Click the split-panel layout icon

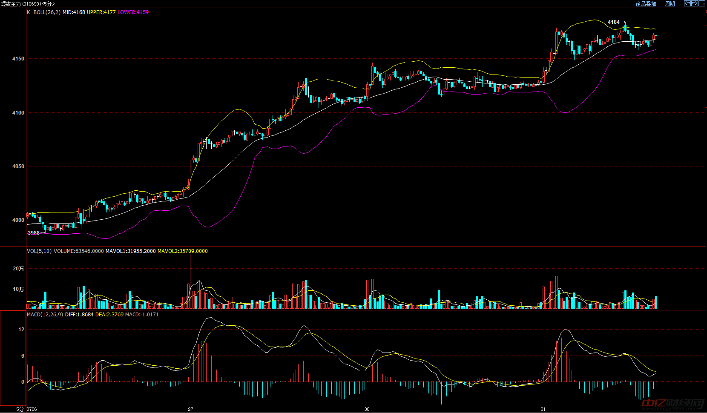tap(702, 3)
